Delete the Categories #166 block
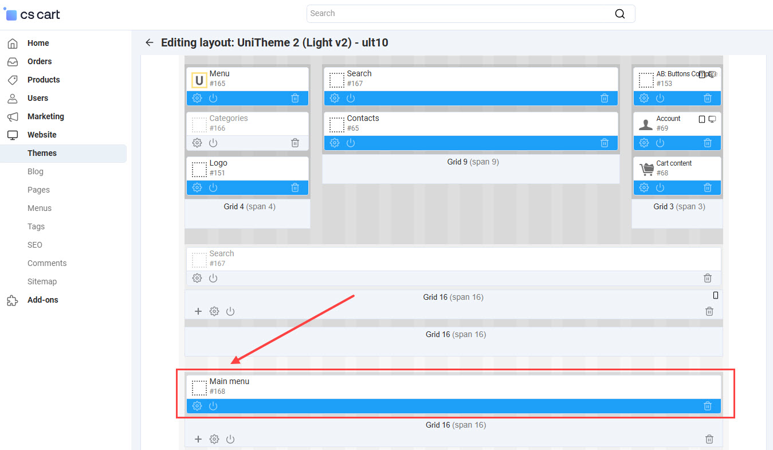This screenshot has width=773, height=450. click(295, 143)
